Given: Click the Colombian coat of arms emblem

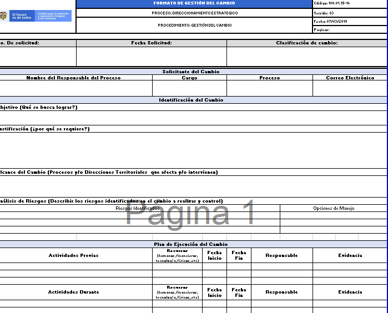Looking at the screenshot, I should click(3, 16).
